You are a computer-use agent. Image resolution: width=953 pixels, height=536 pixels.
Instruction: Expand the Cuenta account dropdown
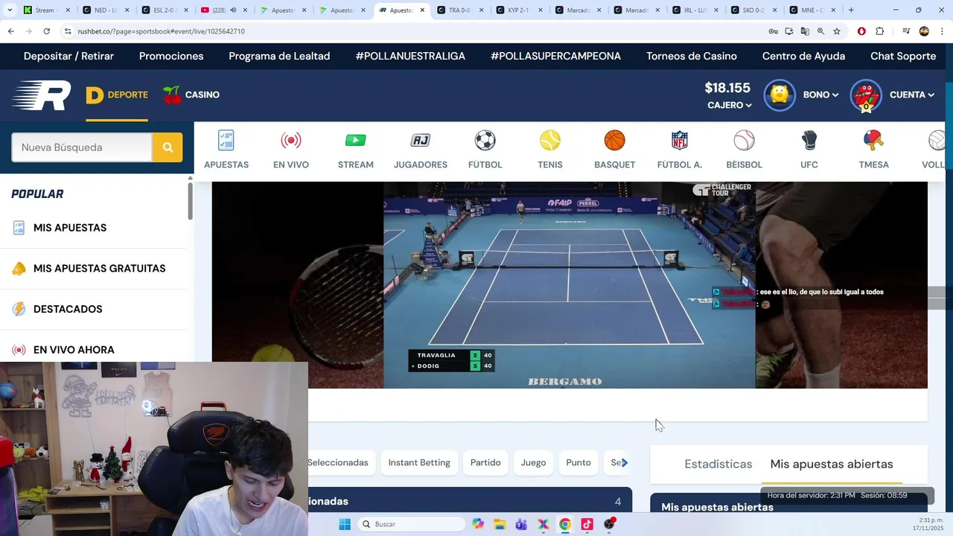[912, 95]
